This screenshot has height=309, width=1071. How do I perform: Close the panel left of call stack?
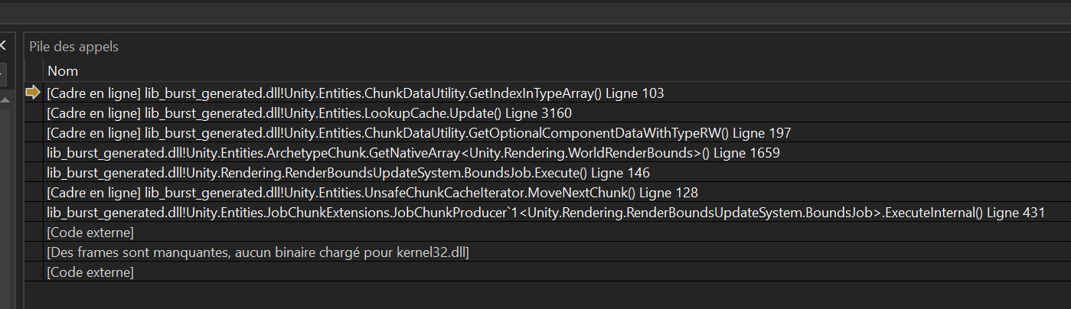[x=3, y=46]
